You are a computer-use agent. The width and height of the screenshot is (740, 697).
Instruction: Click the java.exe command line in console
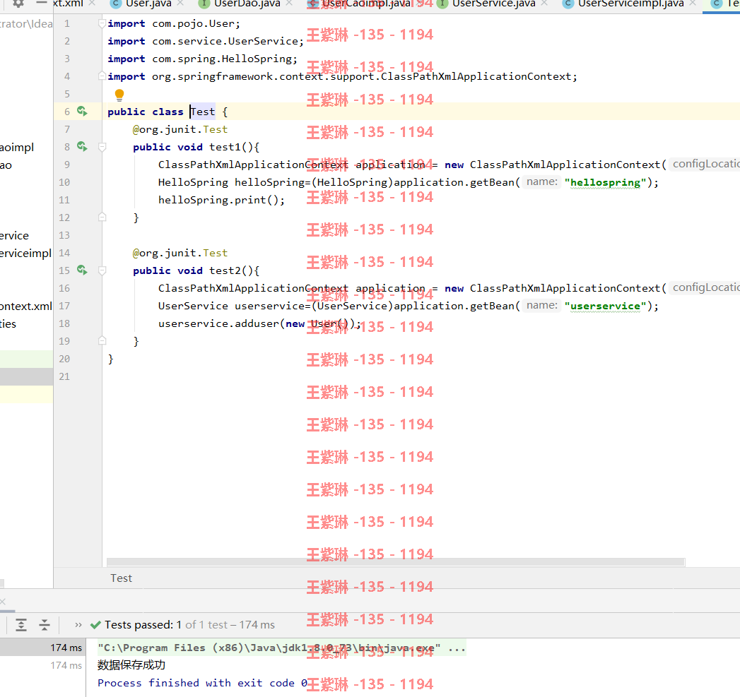click(x=282, y=648)
